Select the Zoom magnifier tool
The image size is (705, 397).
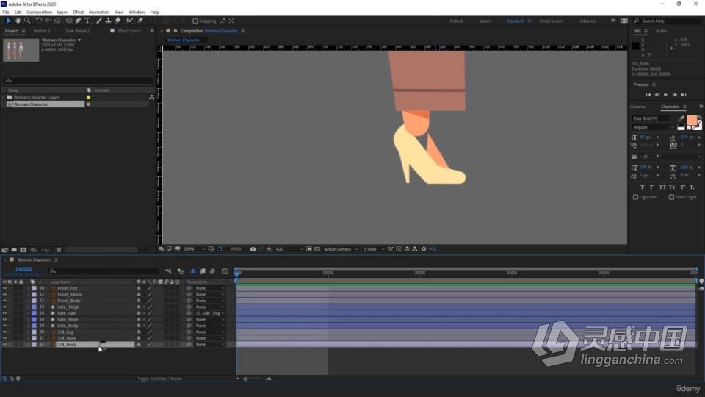pos(27,21)
